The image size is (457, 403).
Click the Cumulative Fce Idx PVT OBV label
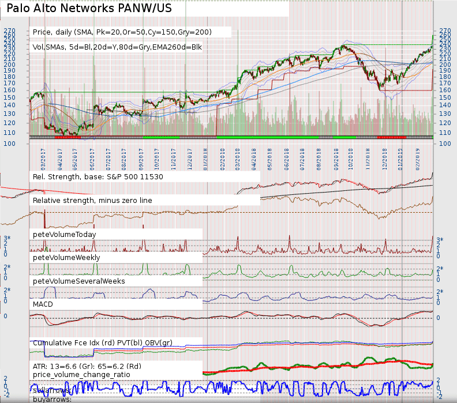click(x=103, y=343)
